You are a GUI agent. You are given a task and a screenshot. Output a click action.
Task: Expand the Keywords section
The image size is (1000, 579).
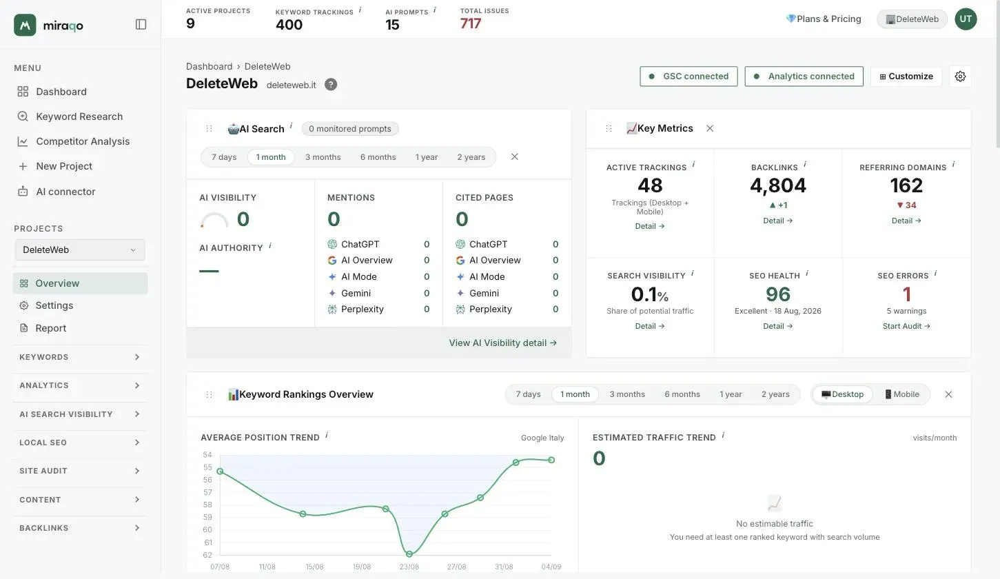tap(80, 357)
